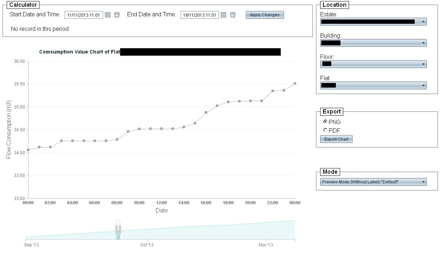Click into the End Date and Time field
This screenshot has height=256, width=446.
pos(200,15)
